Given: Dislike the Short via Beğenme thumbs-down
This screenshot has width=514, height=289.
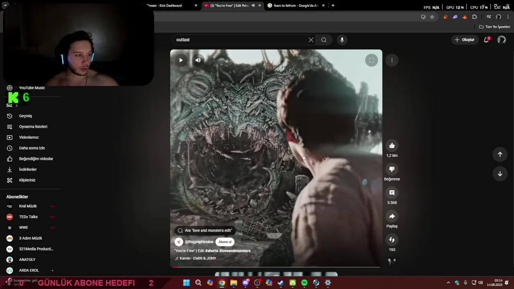Looking at the screenshot, I should click(392, 169).
